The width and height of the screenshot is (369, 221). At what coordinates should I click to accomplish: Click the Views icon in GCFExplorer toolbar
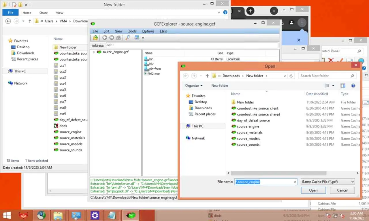[137, 38]
